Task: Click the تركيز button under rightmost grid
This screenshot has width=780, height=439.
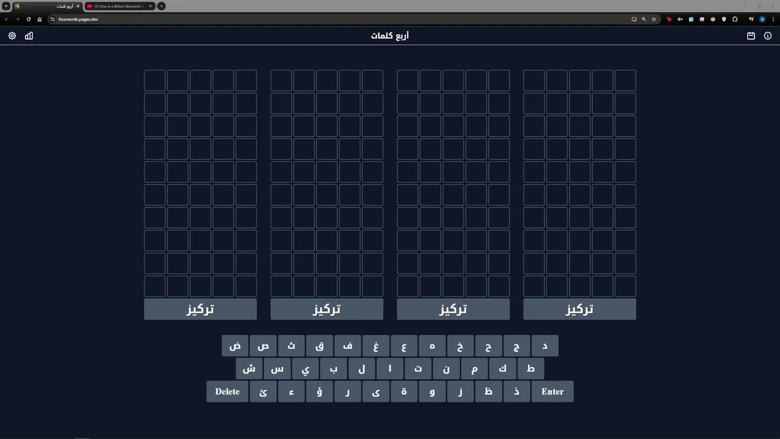Action: click(x=580, y=309)
